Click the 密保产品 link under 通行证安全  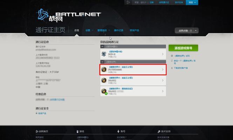point(42,113)
